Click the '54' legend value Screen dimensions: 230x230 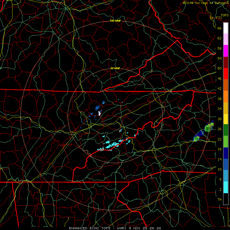coord(220,58)
